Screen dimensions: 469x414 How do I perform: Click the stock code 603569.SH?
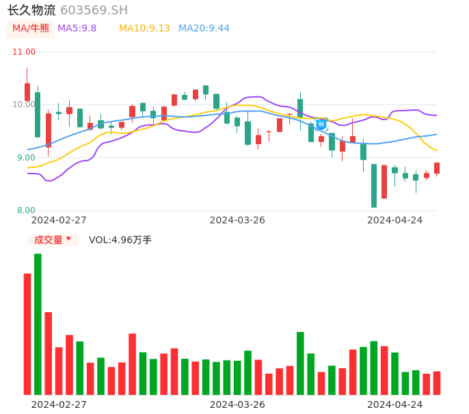94,10
